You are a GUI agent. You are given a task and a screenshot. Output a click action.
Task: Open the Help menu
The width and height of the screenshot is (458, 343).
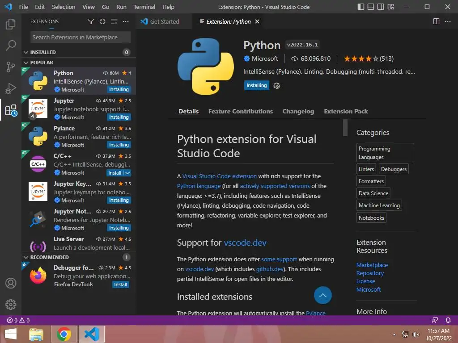point(168,7)
